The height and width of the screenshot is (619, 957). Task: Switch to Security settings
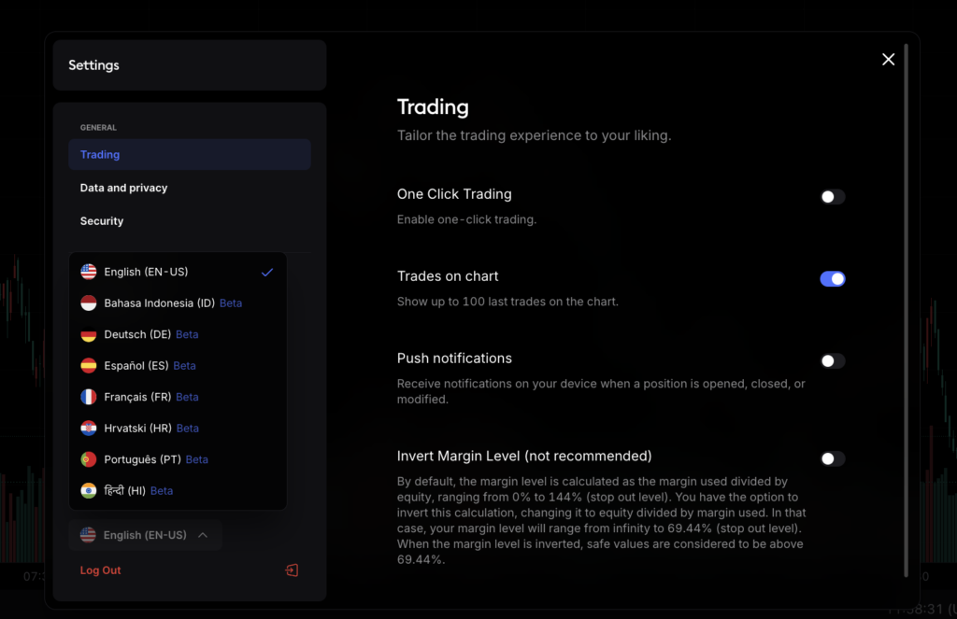click(x=101, y=221)
